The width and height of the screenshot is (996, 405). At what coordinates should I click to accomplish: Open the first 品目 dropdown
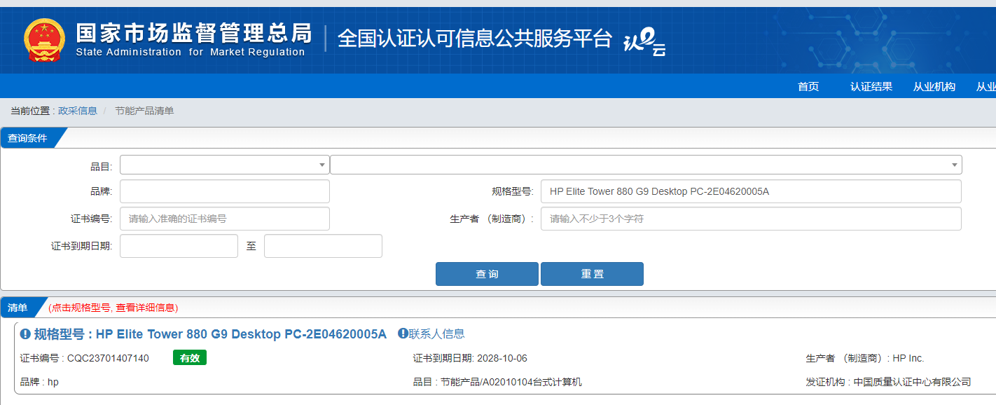click(x=225, y=165)
